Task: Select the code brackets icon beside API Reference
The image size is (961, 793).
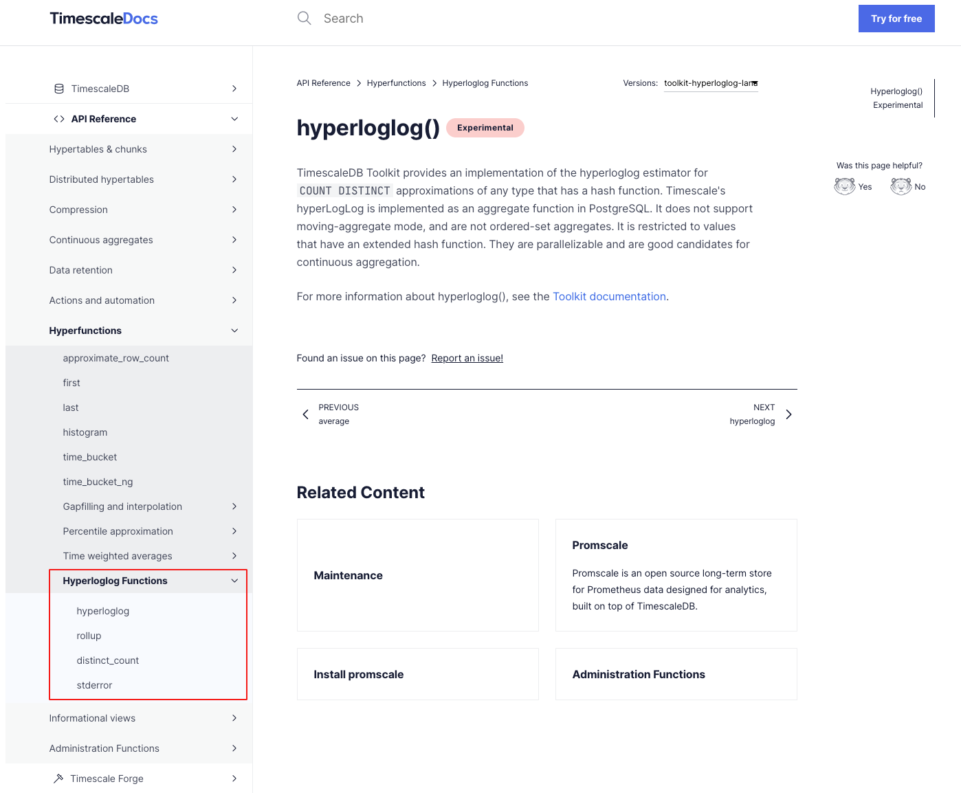Action: [x=58, y=118]
